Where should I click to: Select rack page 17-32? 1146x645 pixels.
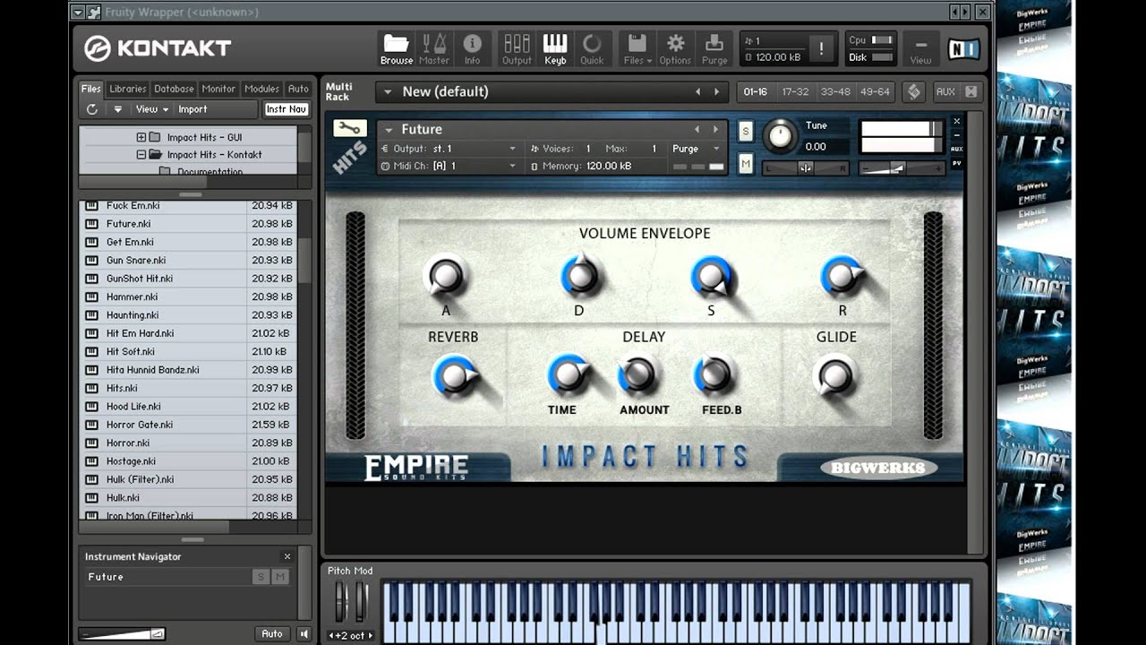point(795,91)
